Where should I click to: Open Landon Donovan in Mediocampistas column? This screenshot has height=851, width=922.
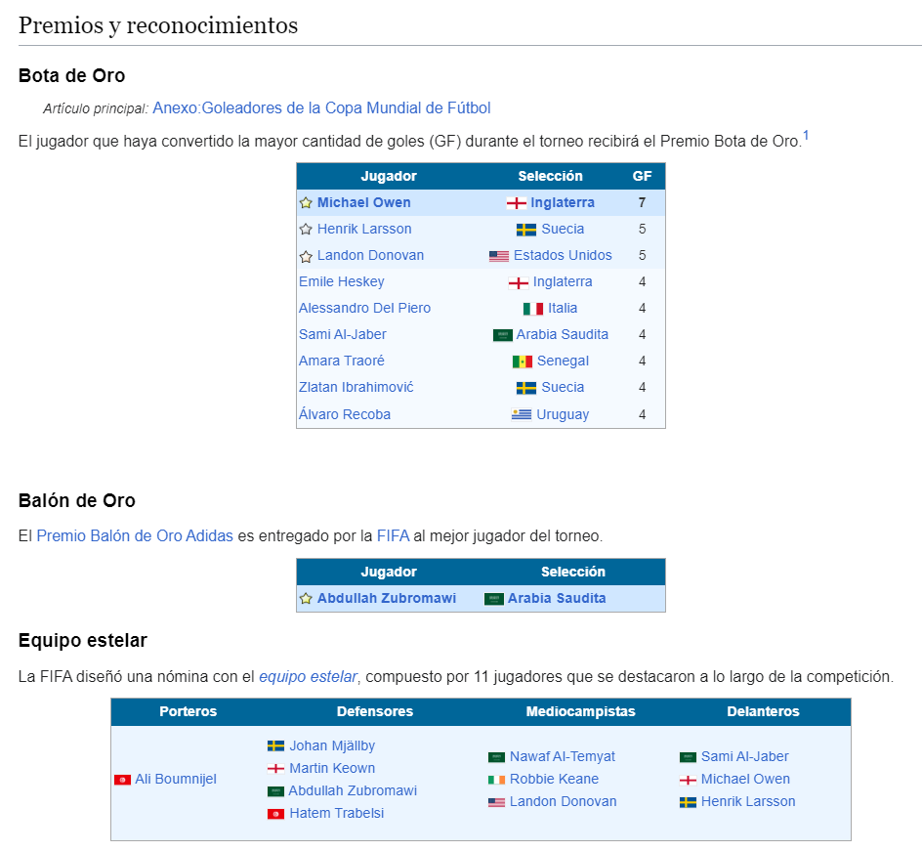(564, 801)
